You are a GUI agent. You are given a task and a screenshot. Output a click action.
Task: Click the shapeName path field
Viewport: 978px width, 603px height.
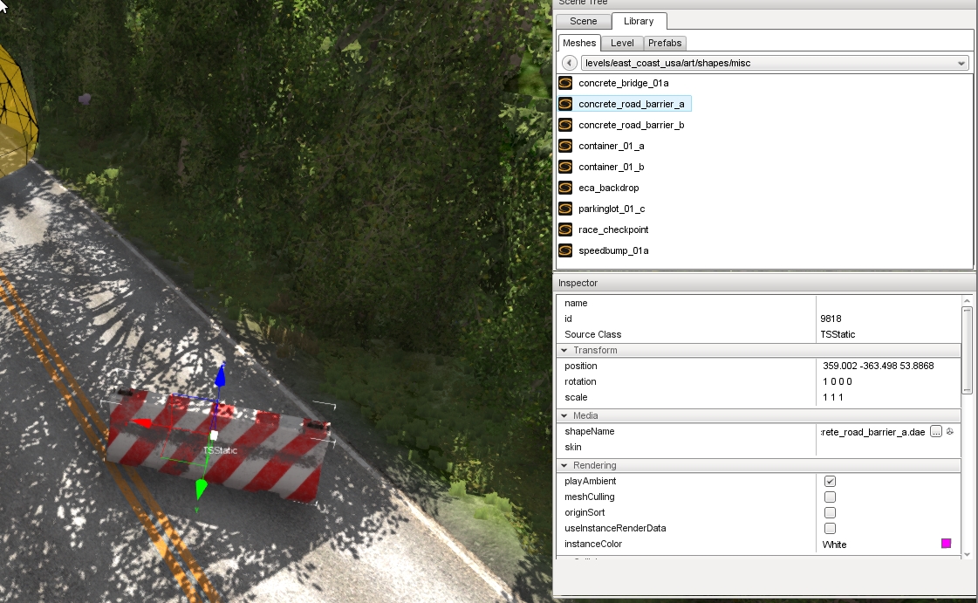coord(872,432)
